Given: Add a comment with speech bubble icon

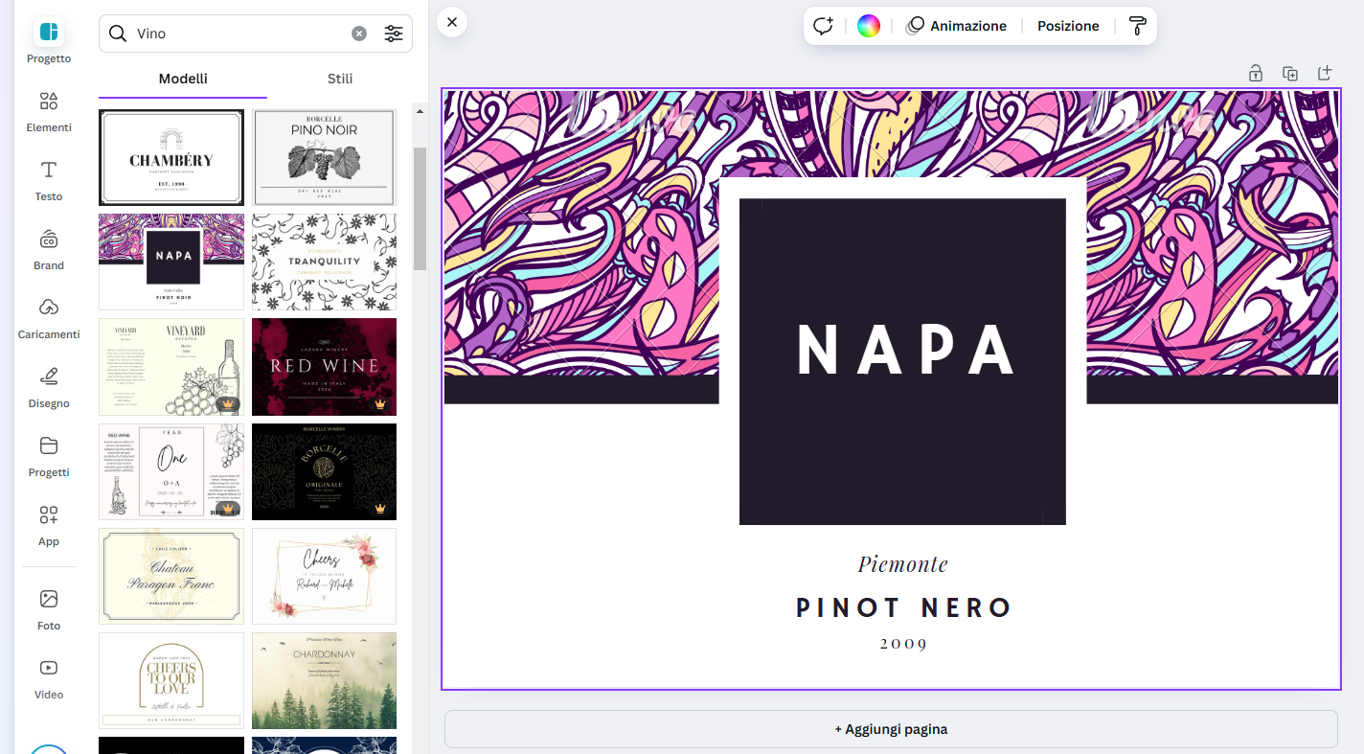Looking at the screenshot, I should pyautogui.click(x=824, y=26).
